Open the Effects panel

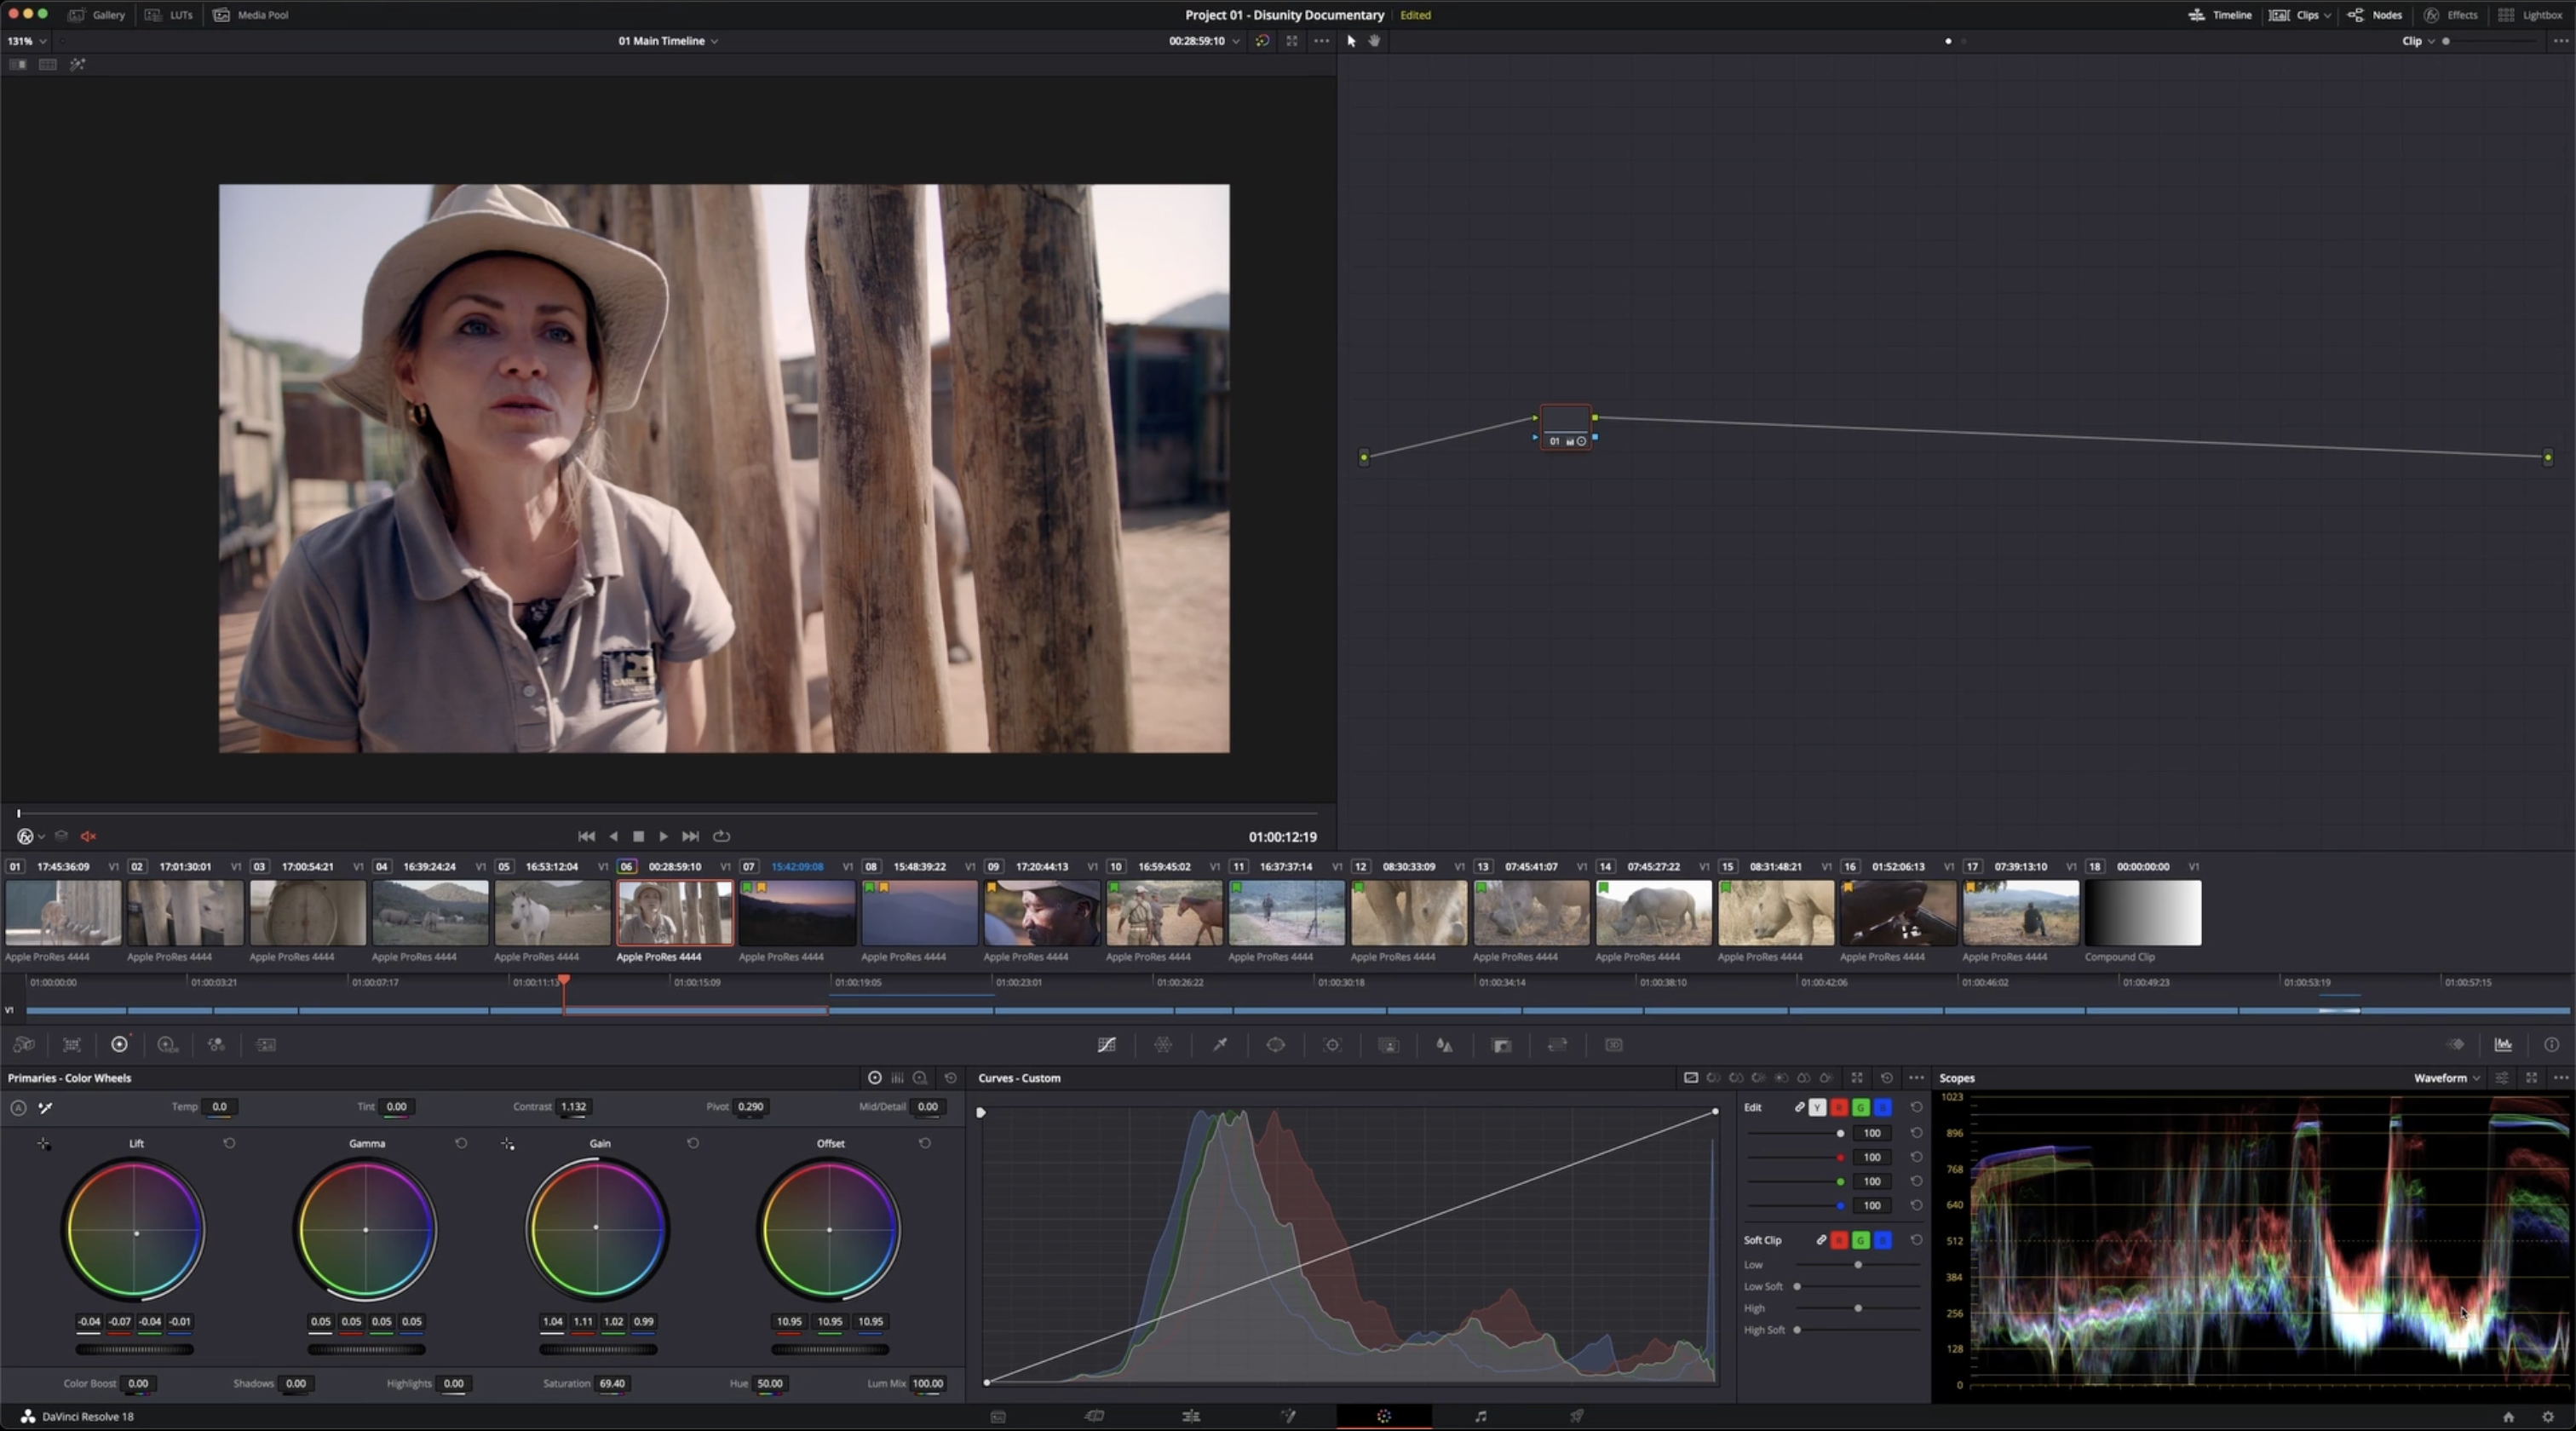click(x=2450, y=15)
